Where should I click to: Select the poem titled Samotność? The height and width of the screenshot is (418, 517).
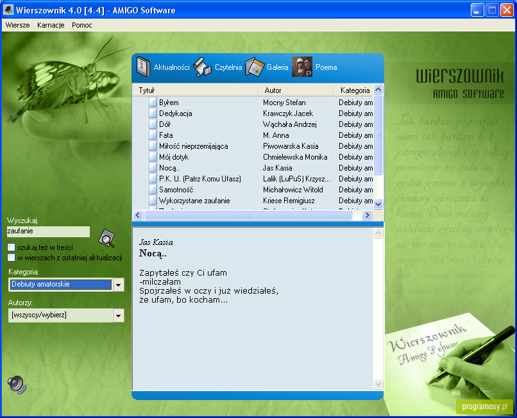(x=176, y=190)
